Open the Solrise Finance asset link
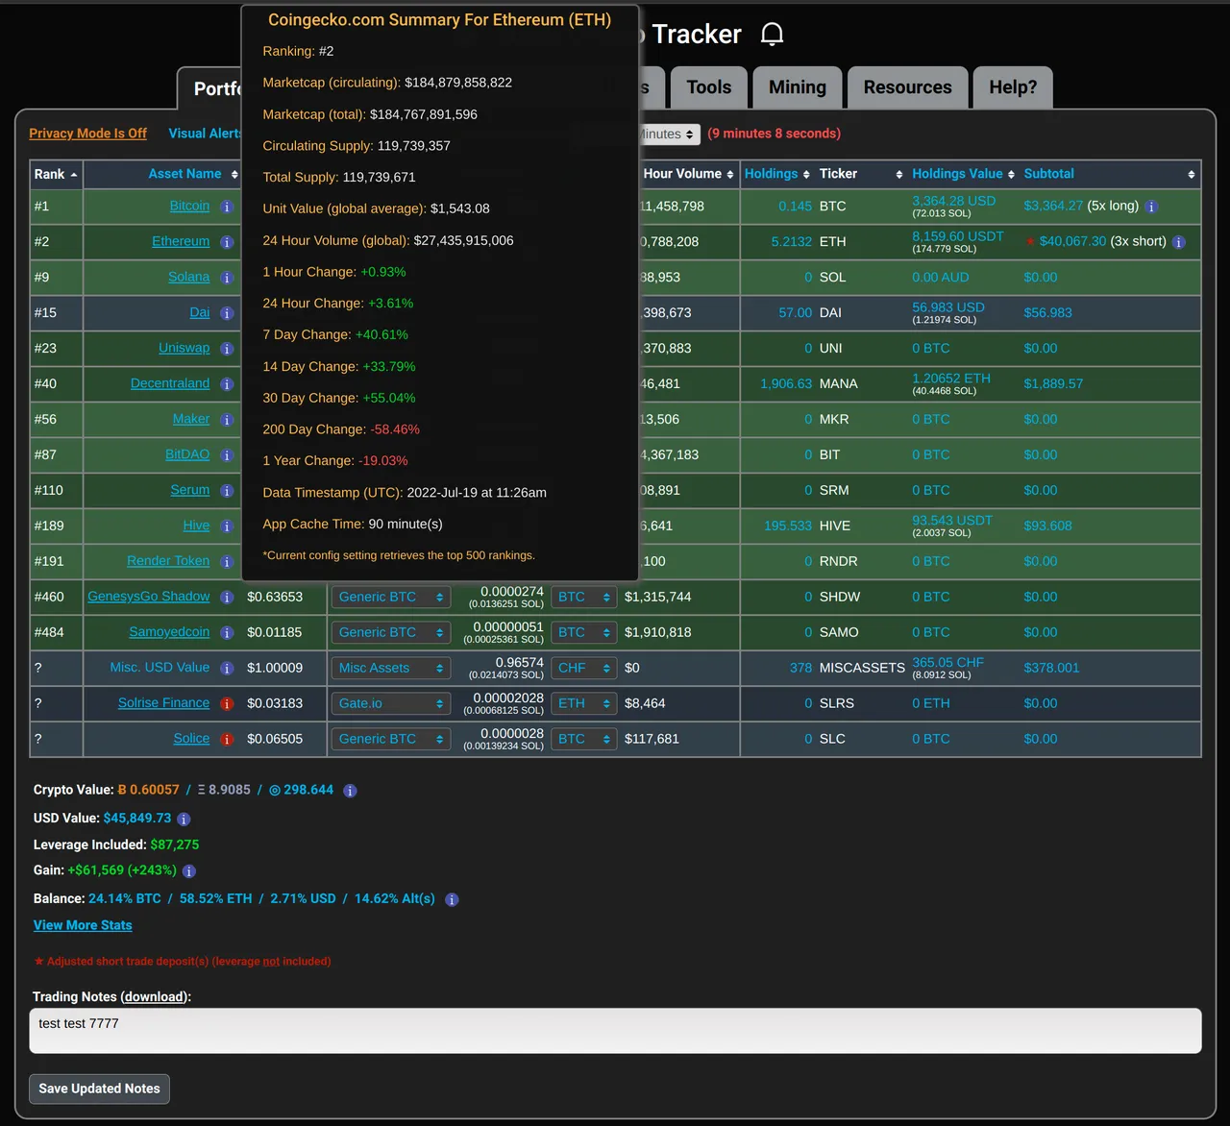The height and width of the screenshot is (1126, 1230). (163, 704)
